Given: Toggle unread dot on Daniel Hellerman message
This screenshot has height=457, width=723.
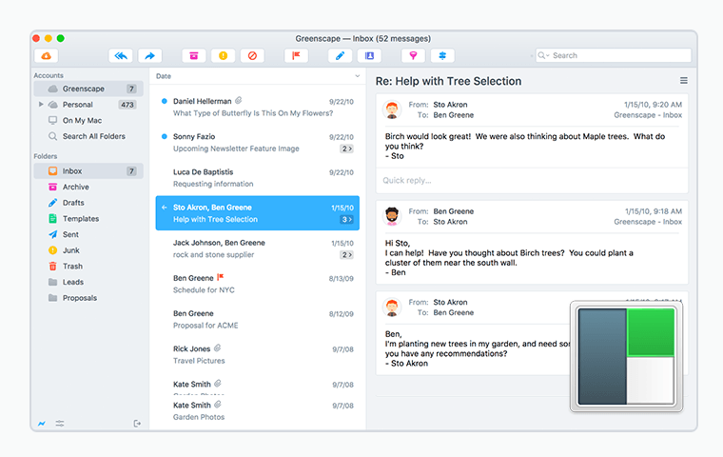Looking at the screenshot, I should tap(165, 101).
